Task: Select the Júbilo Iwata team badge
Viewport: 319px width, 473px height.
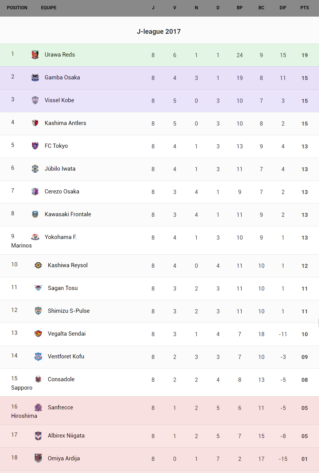Action: (35, 169)
